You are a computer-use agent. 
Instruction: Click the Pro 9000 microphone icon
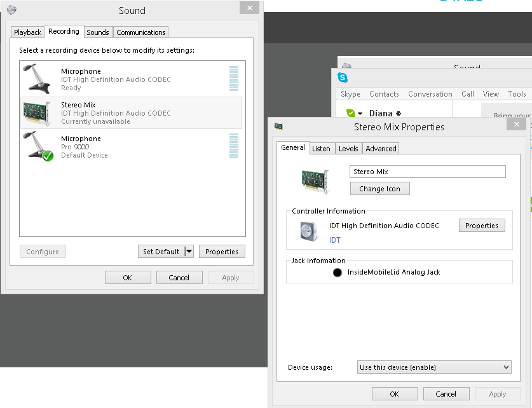pos(36,146)
